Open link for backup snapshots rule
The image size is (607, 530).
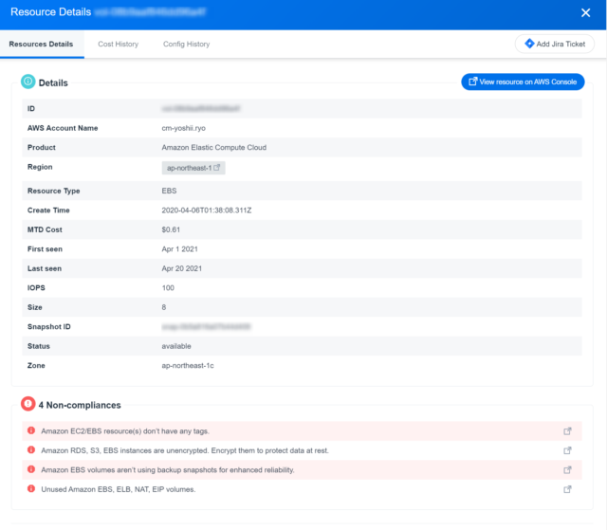click(567, 469)
